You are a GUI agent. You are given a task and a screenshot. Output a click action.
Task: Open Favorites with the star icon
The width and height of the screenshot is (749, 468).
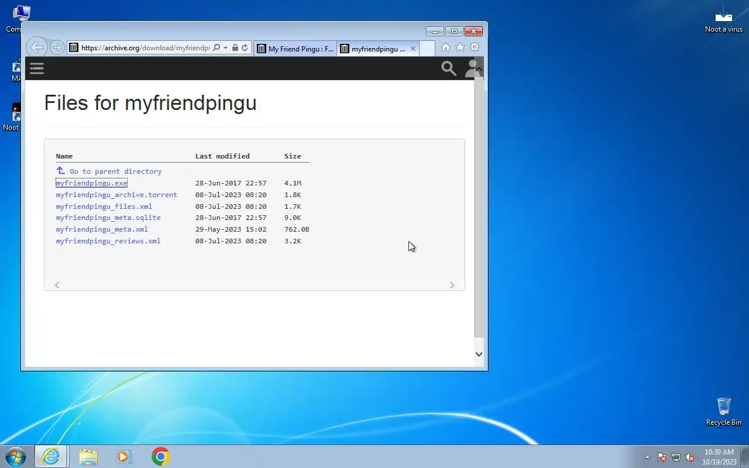click(460, 47)
